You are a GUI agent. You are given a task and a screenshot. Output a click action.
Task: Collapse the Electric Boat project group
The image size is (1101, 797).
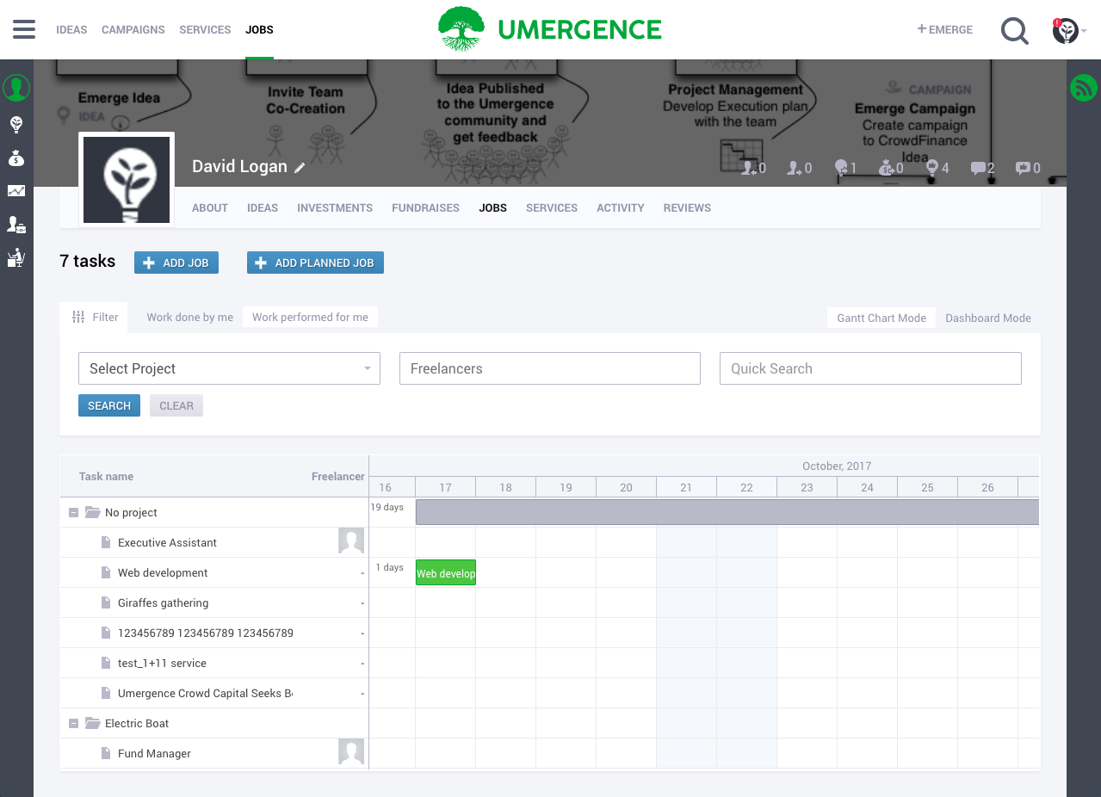[73, 723]
